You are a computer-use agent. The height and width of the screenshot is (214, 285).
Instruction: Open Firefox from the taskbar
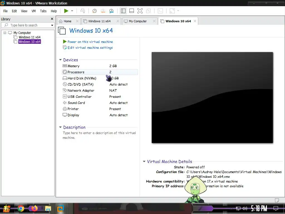pyautogui.click(x=34, y=208)
